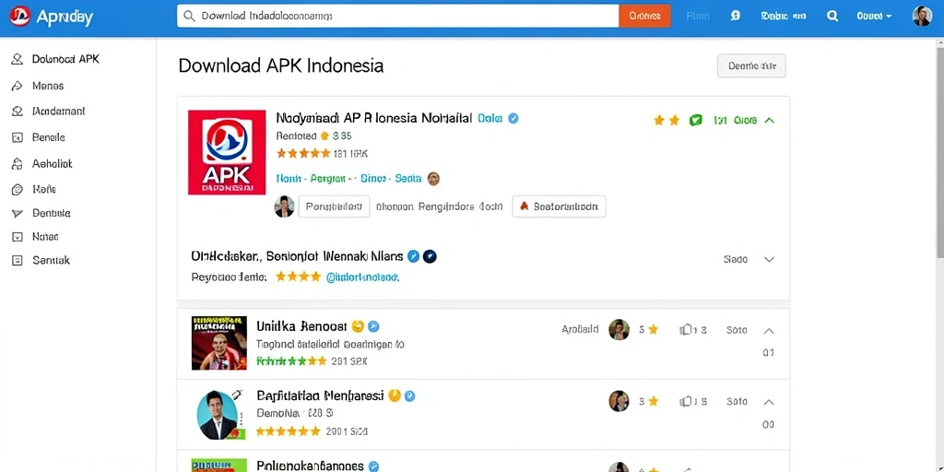This screenshot has height=472, width=944.
Task: Click the Benaile sidebar icon
Action: point(18,137)
